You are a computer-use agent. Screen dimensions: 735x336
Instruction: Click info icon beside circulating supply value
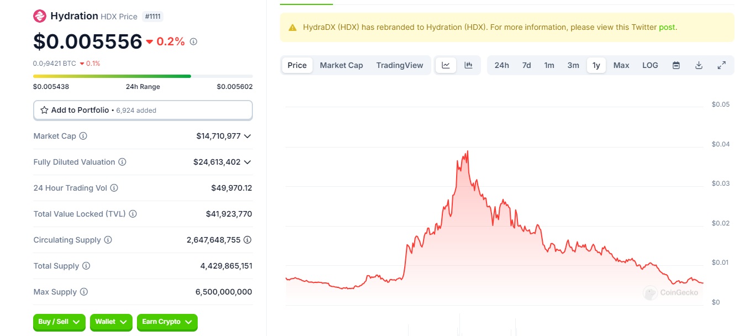247,240
